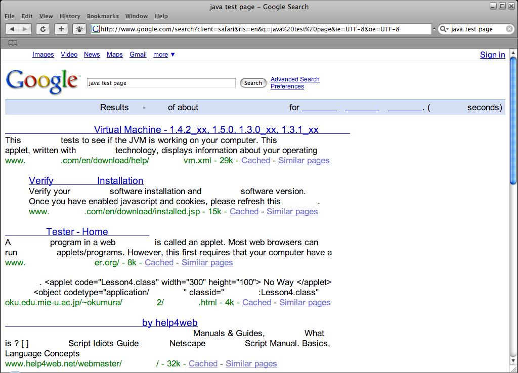Open the View menu
Viewport: 518px width, 373px height.
coord(46,16)
